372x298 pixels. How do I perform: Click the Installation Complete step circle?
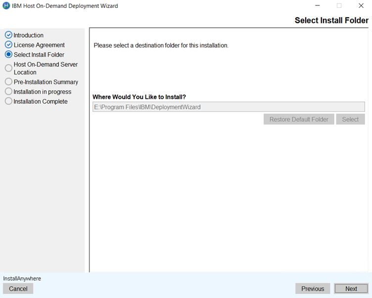pyautogui.click(x=8, y=101)
